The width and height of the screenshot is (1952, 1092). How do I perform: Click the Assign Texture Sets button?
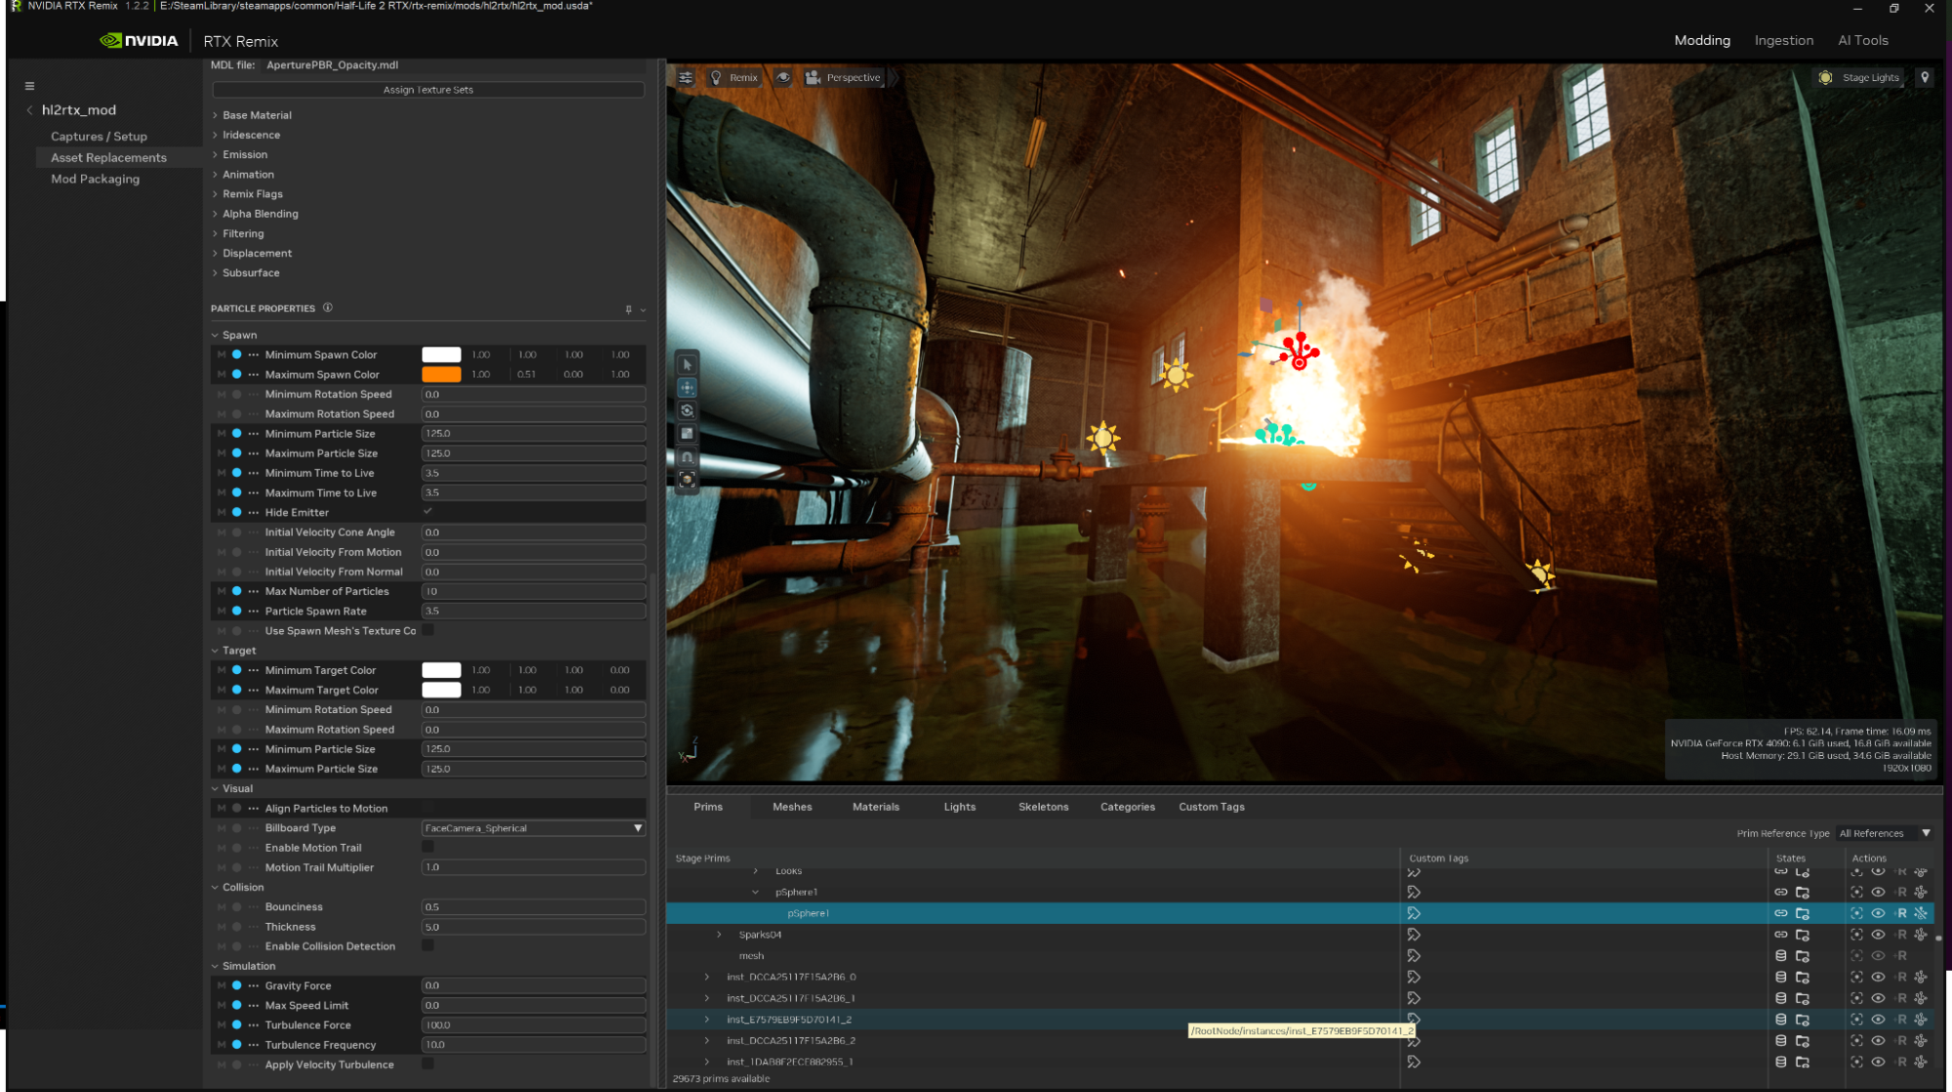click(427, 90)
